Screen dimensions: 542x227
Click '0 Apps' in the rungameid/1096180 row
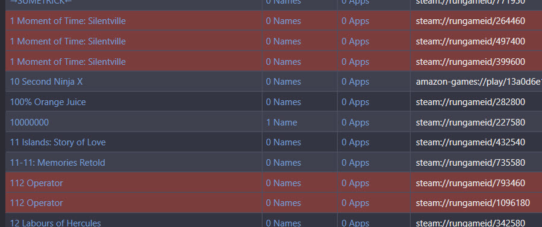point(355,203)
